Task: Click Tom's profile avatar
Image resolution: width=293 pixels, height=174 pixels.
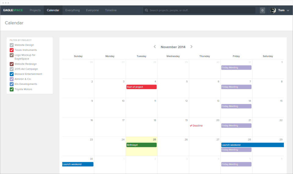Action: (273, 10)
